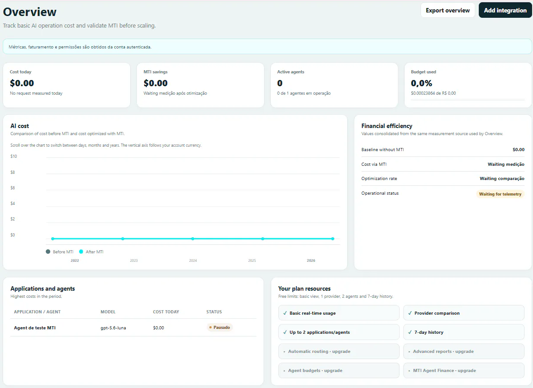
Task: Click the Basic real-time usage checkmark icon
Action: [285, 313]
